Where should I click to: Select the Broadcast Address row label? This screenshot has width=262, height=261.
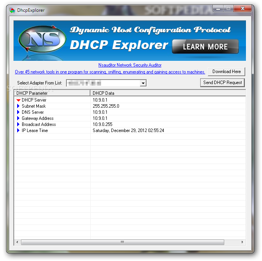point(39,124)
